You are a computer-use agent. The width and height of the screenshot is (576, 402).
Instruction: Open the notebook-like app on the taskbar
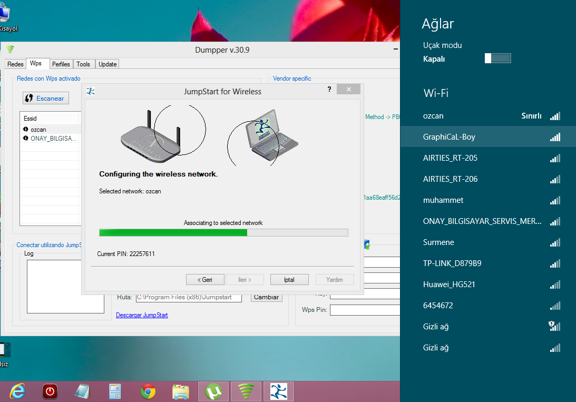(82, 391)
